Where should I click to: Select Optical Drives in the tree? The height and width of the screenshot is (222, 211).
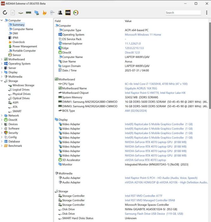[x=21, y=98]
